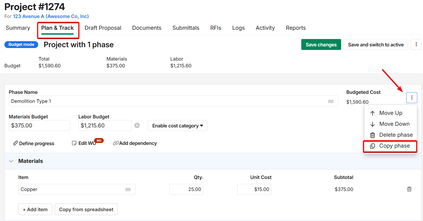This screenshot has height=221, width=423.
Task: Clear Labor Budget with the x icon
Action: point(137,126)
